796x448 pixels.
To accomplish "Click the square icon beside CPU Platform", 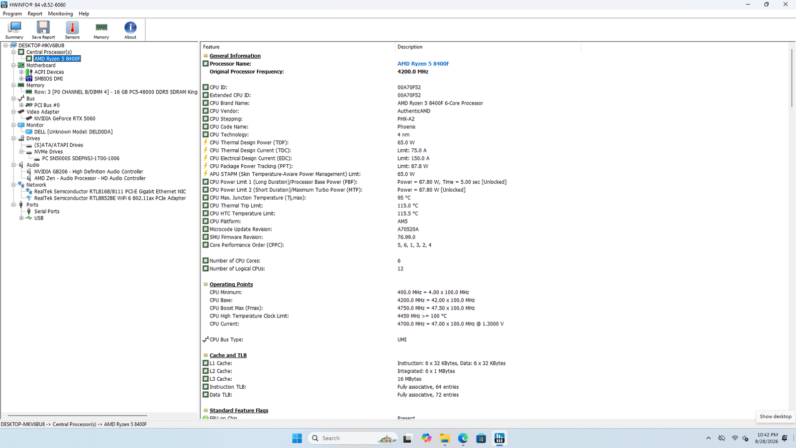I will click(x=205, y=222).
